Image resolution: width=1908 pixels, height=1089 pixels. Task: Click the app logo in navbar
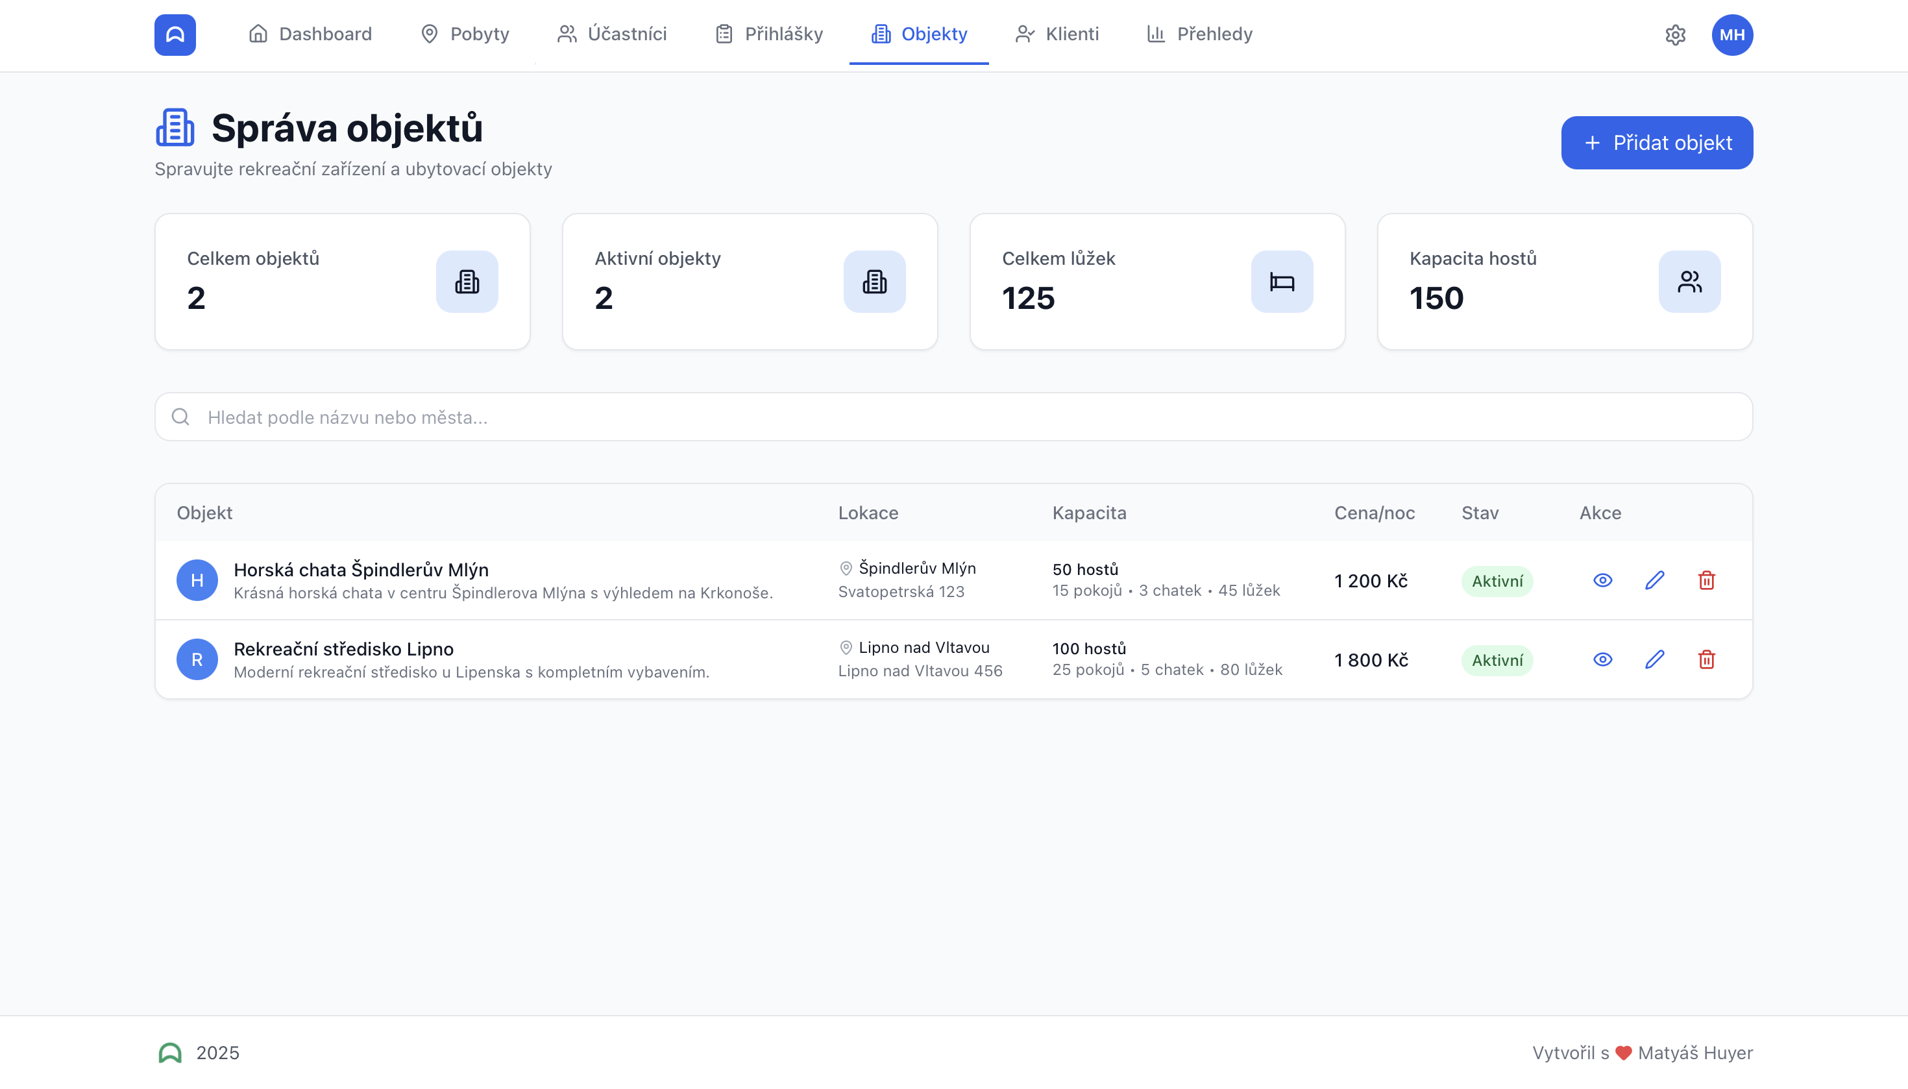(x=175, y=34)
